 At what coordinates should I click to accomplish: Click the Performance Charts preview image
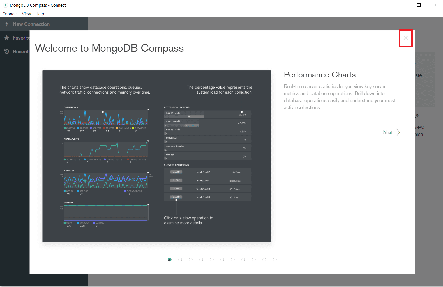pos(156,156)
